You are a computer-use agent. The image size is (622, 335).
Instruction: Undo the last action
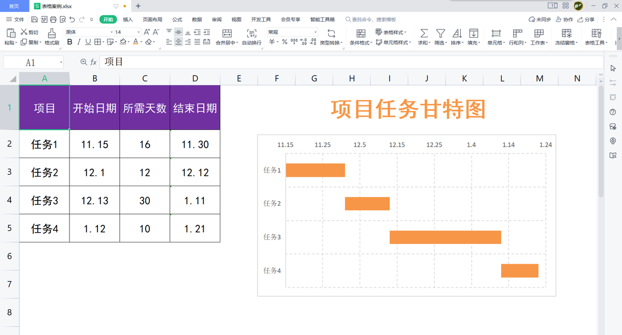[72, 19]
